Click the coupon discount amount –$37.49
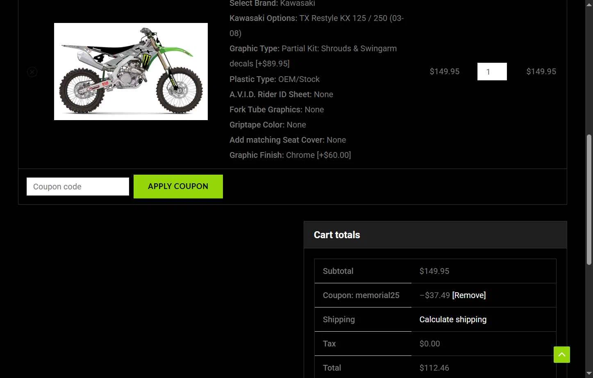 [435, 295]
